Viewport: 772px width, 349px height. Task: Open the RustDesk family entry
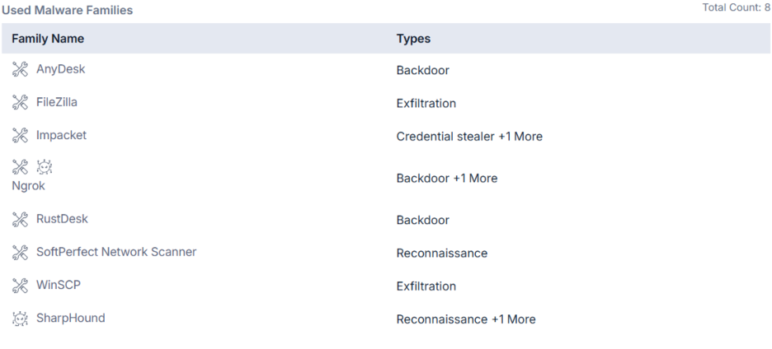62,219
